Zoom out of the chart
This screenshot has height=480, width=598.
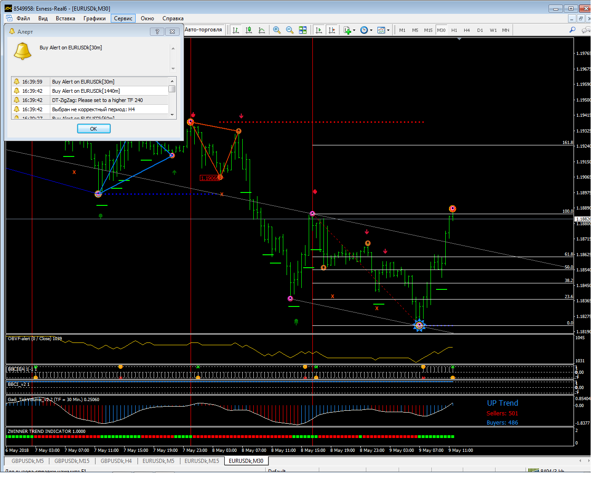click(290, 30)
